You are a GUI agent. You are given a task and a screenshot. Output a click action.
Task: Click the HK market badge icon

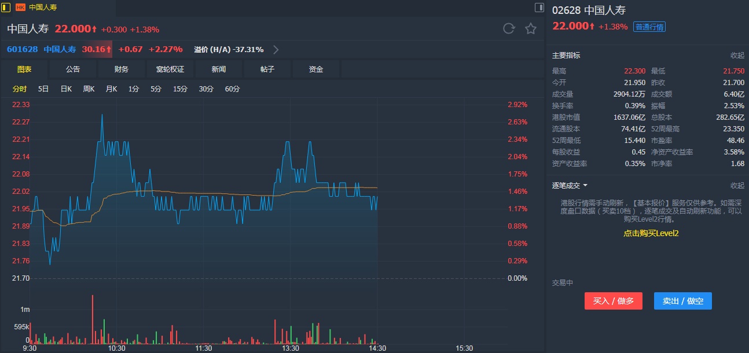click(x=20, y=8)
